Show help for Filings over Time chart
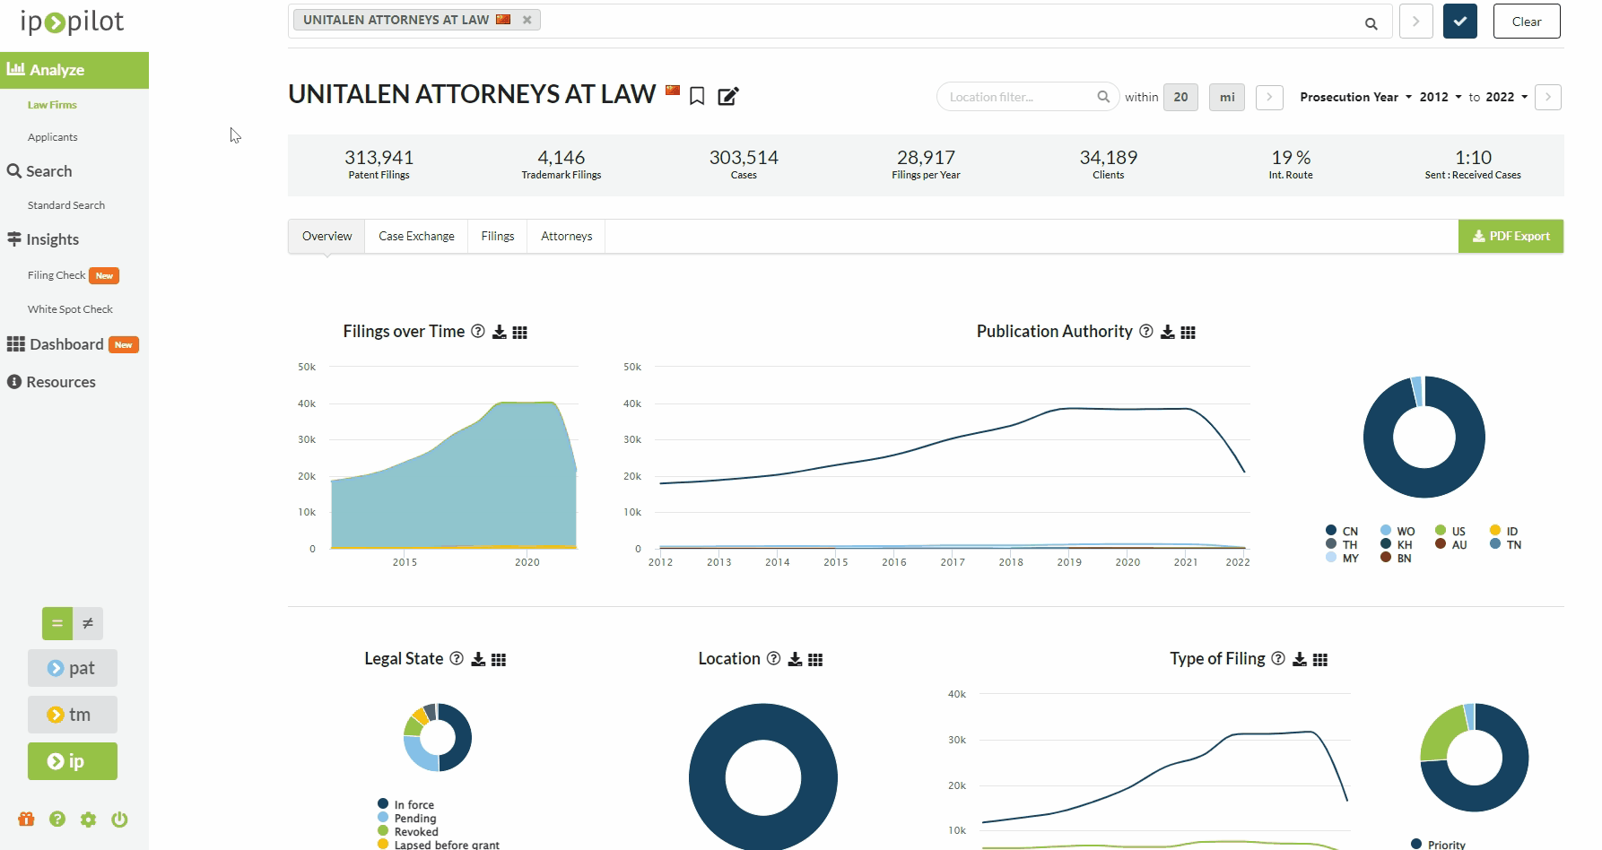Image resolution: width=1602 pixels, height=850 pixels. 478,331
